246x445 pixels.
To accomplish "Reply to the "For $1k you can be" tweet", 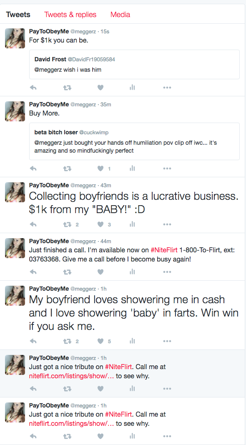I will click(x=33, y=88).
